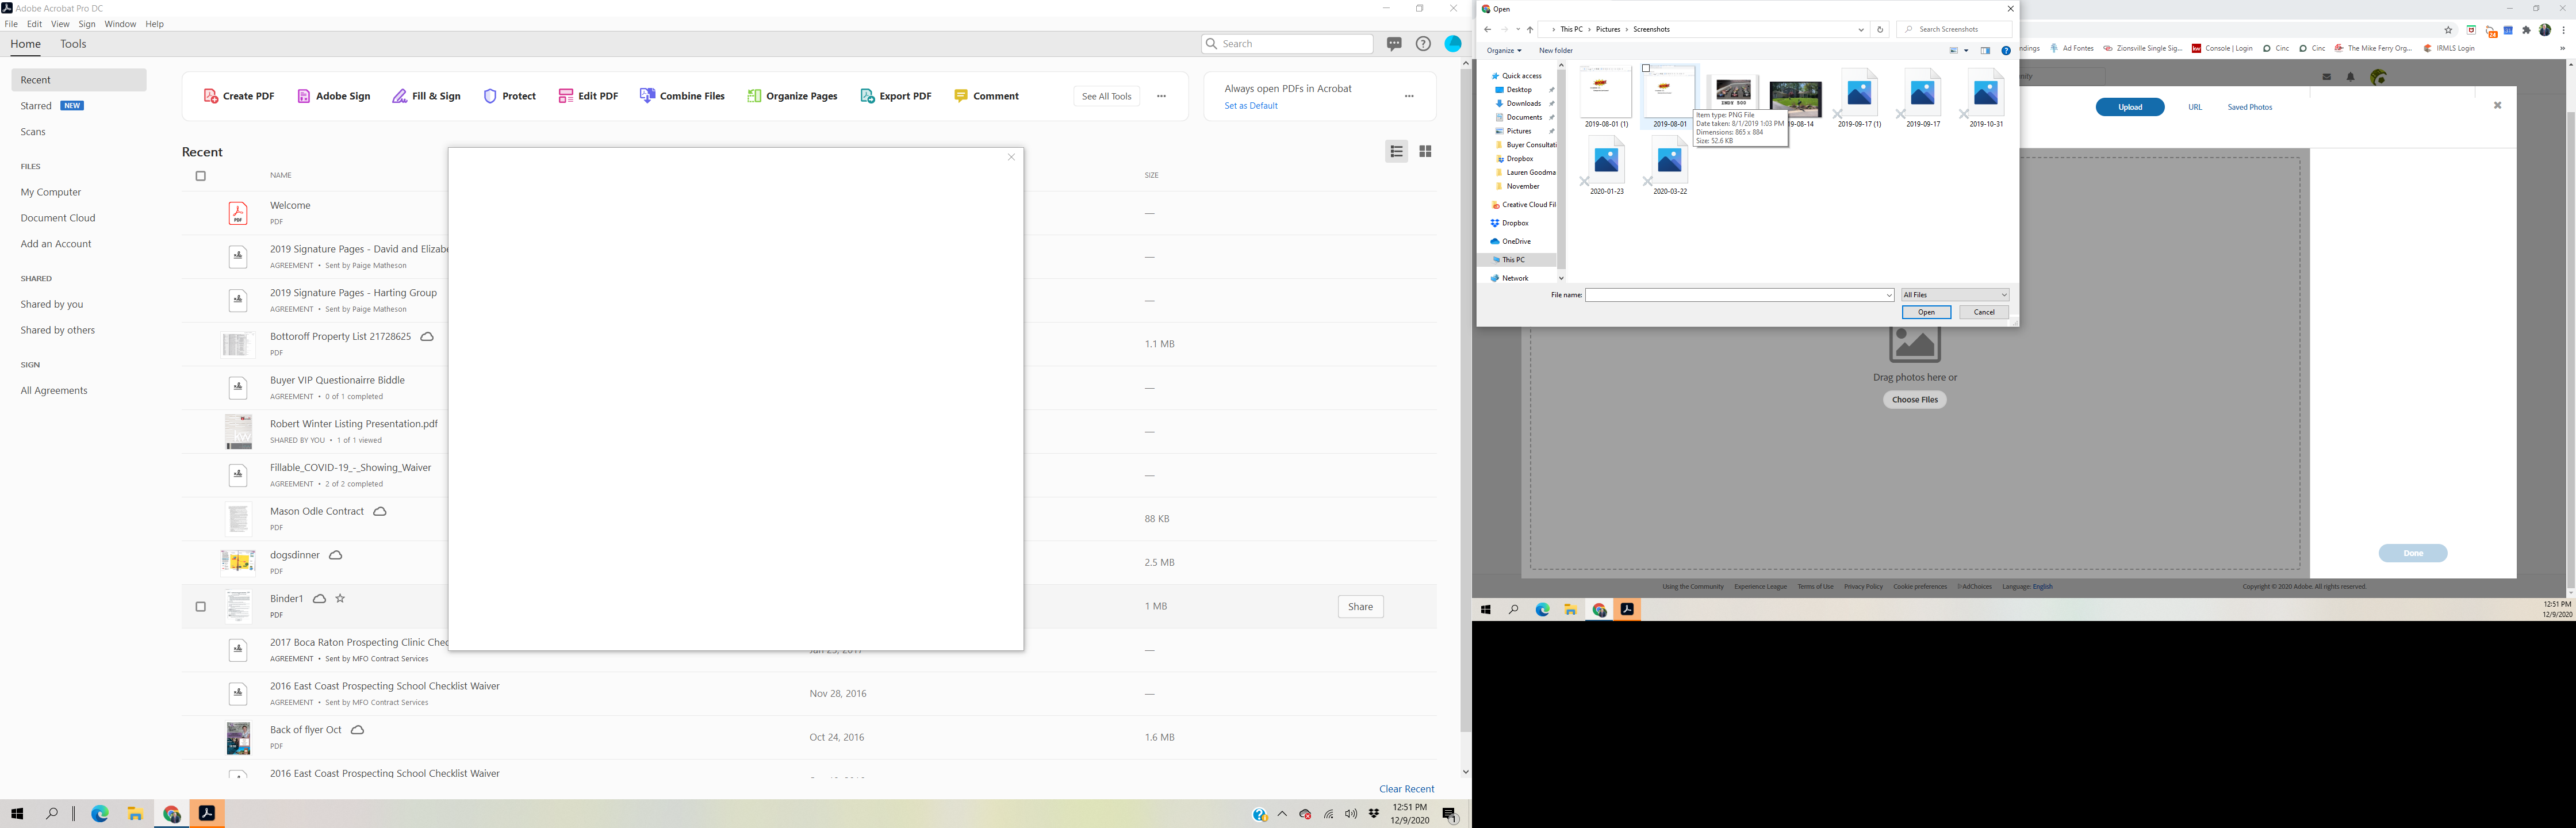Select the URL tab in the photo uploader
Image resolution: width=2576 pixels, height=828 pixels.
click(x=2196, y=106)
